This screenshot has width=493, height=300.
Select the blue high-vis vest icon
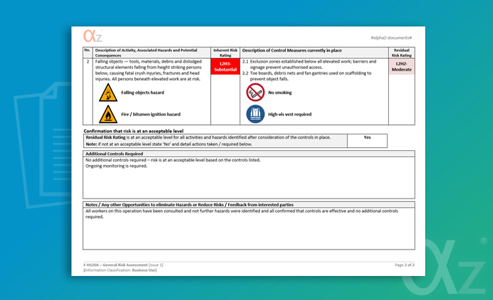pyautogui.click(x=255, y=114)
